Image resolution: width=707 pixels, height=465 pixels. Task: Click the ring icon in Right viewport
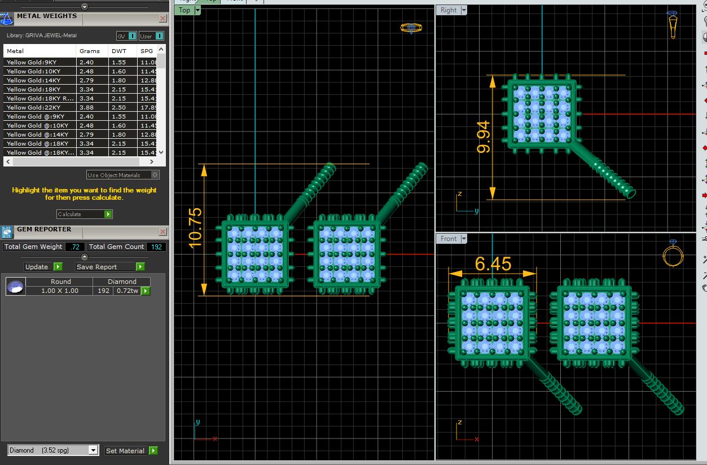672,25
